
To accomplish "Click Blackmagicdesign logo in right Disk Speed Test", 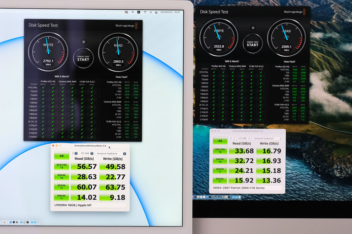I will tap(295, 12).
